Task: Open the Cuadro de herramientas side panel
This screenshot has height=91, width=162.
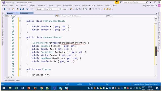Action: (3, 19)
